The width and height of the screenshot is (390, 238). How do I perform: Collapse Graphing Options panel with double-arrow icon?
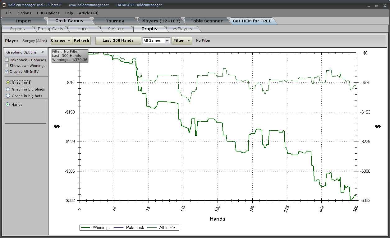pyautogui.click(x=42, y=52)
